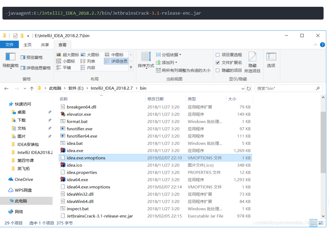Open folder Options (选项)
The height and width of the screenshot is (228, 329).
tap(271, 60)
